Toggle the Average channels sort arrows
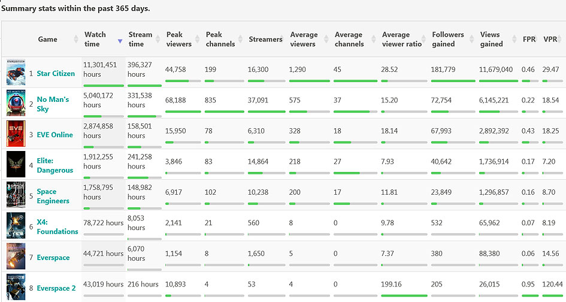Viewport: 566px width, 302px height. [x=374, y=39]
